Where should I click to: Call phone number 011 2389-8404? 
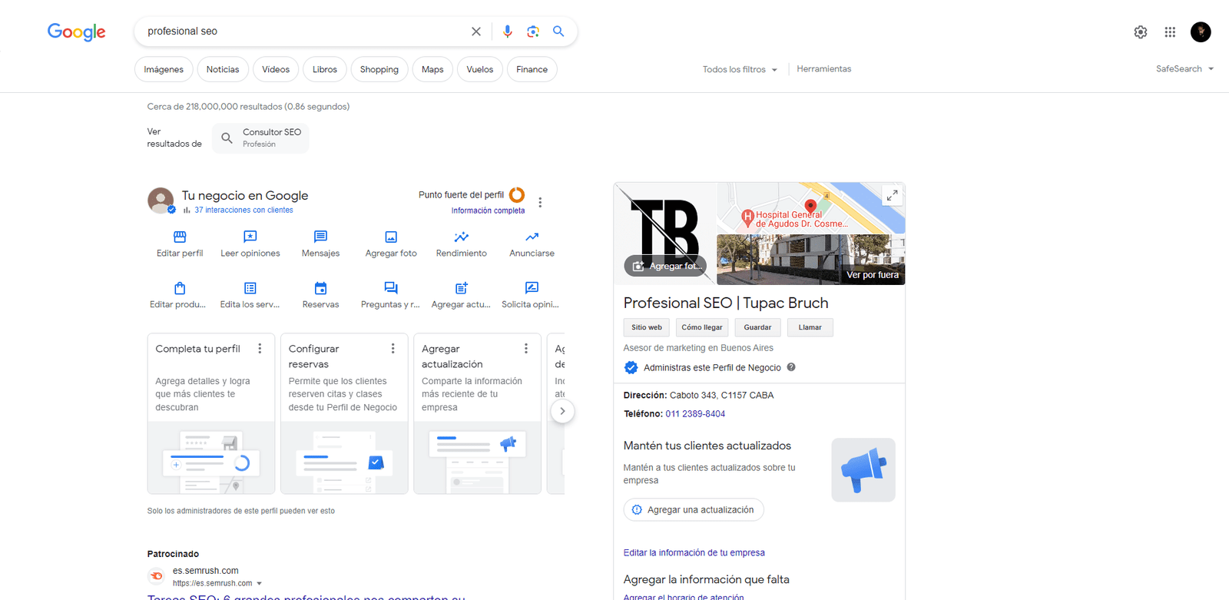(695, 414)
